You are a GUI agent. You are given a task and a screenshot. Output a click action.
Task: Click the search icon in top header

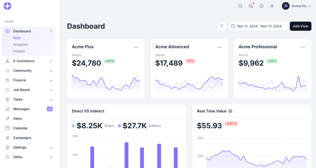point(240,6)
